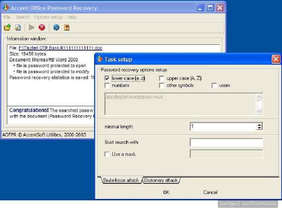Switch to the Brute-force attack tab
This screenshot has width=282, height=212.
pyautogui.click(x=121, y=180)
